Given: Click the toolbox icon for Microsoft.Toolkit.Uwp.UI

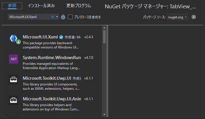Looking at the screenshot, I should [14, 80].
